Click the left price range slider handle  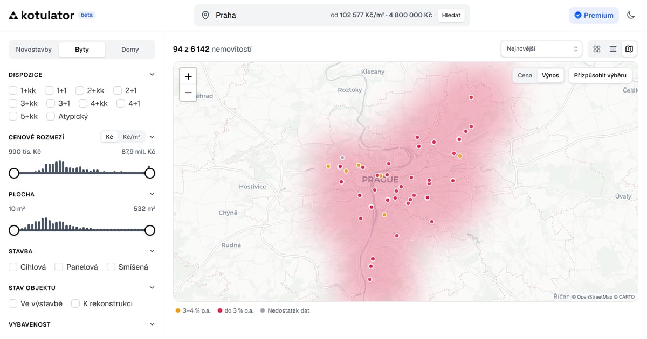(14, 173)
